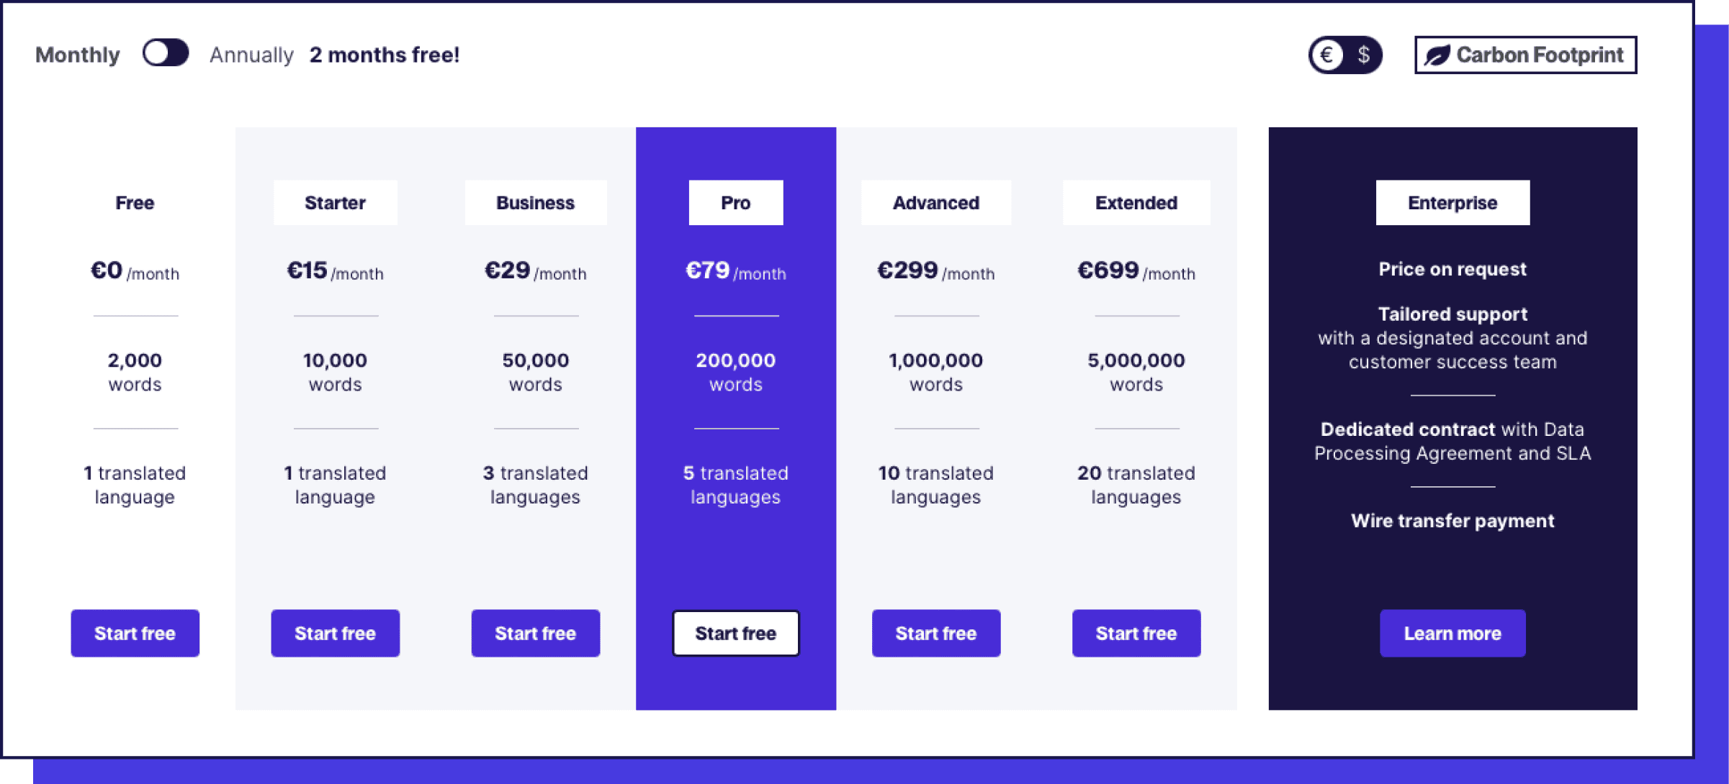Click Learn more for Enterprise
Image resolution: width=1729 pixels, height=784 pixels.
[x=1452, y=633]
